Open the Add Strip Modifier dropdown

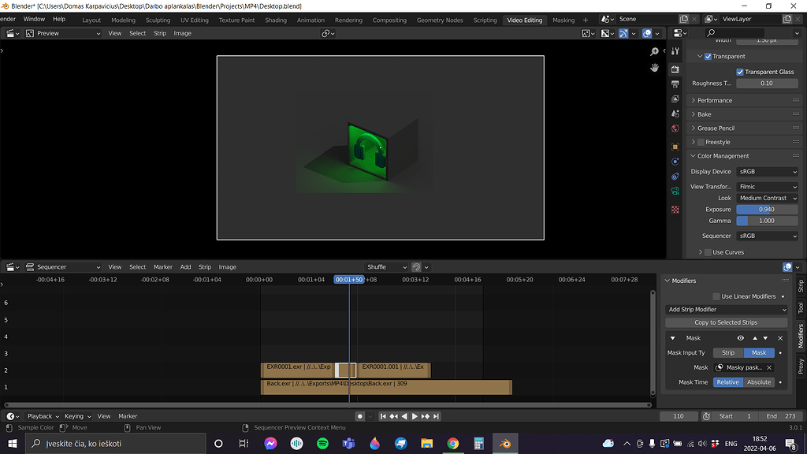(x=727, y=309)
